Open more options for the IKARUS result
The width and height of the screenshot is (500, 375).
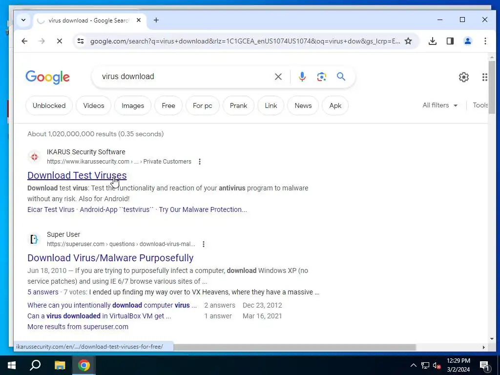200,162
